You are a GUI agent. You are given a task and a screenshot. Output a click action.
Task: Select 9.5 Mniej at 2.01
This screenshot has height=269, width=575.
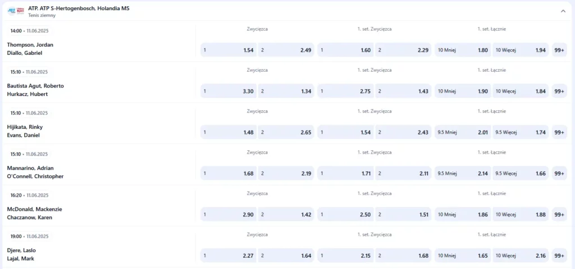tap(462, 132)
